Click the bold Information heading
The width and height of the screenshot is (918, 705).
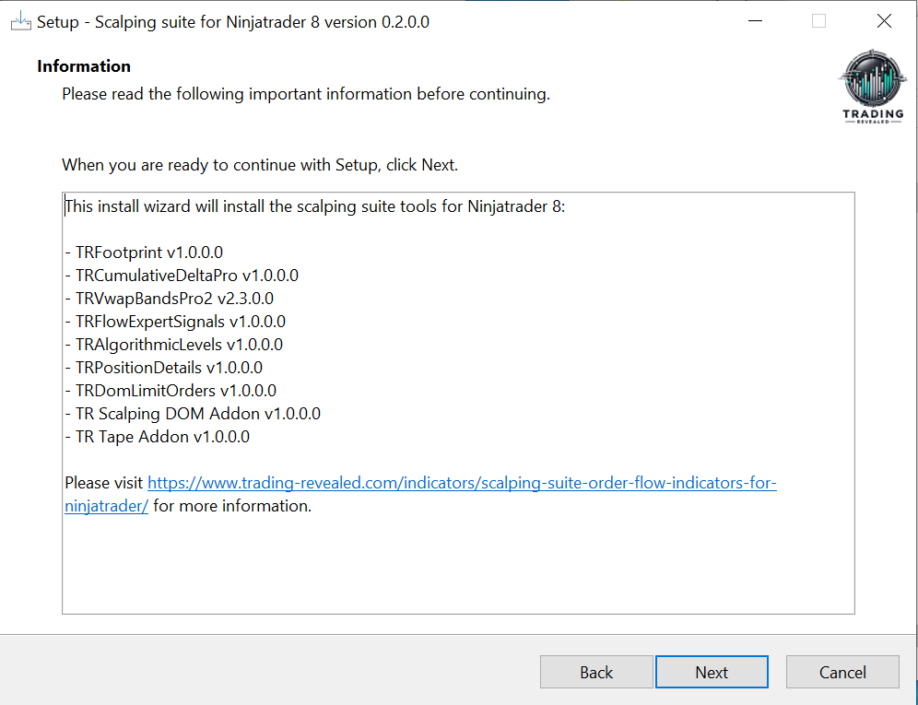point(84,66)
